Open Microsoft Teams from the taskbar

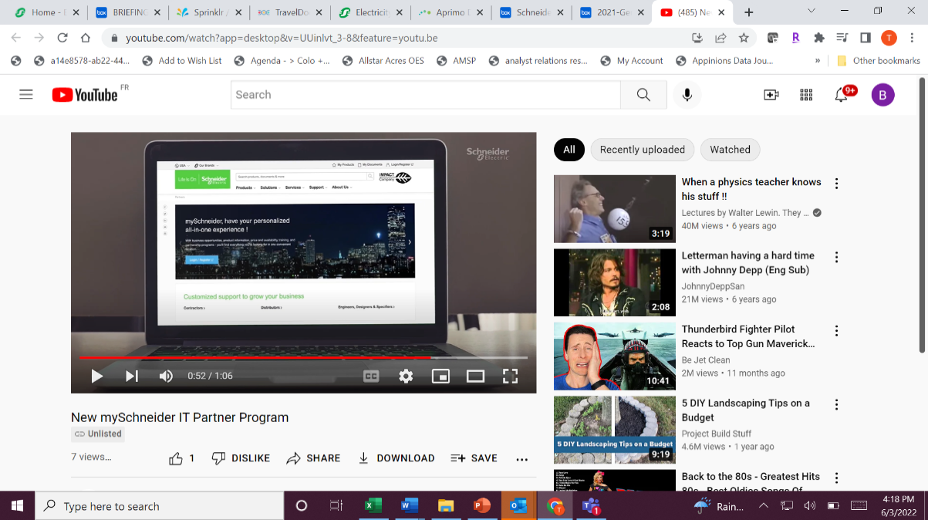tap(592, 506)
